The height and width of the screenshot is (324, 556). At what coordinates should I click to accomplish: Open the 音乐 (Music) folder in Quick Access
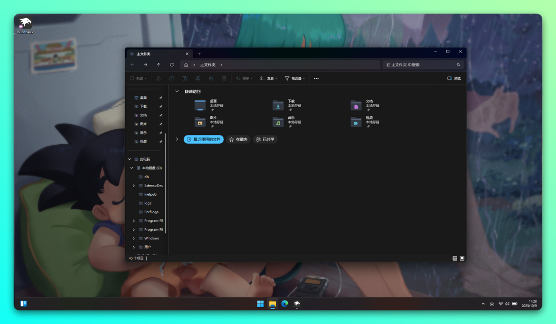pyautogui.click(x=279, y=122)
